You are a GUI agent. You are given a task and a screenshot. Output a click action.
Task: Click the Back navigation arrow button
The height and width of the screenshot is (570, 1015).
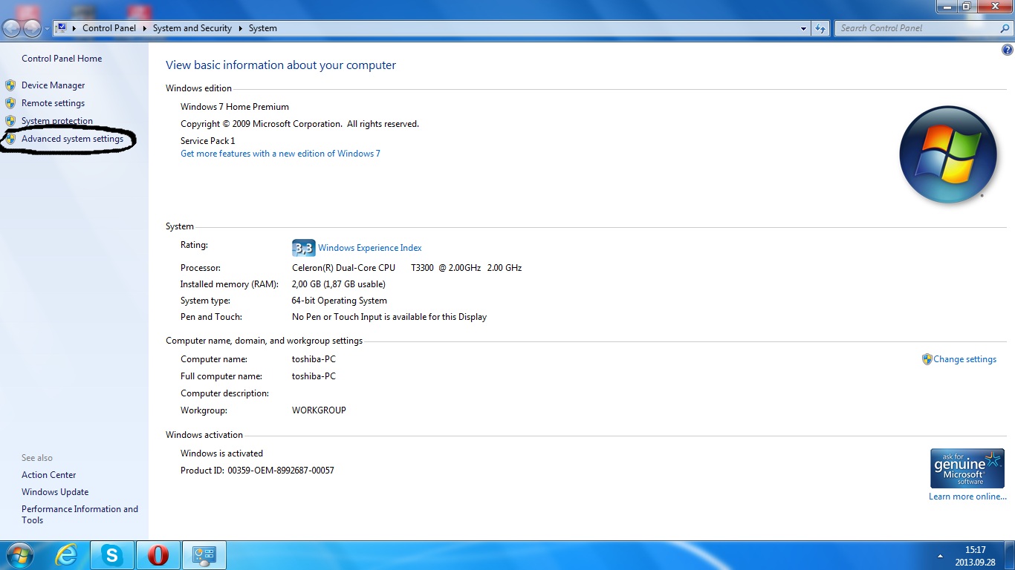coord(11,28)
